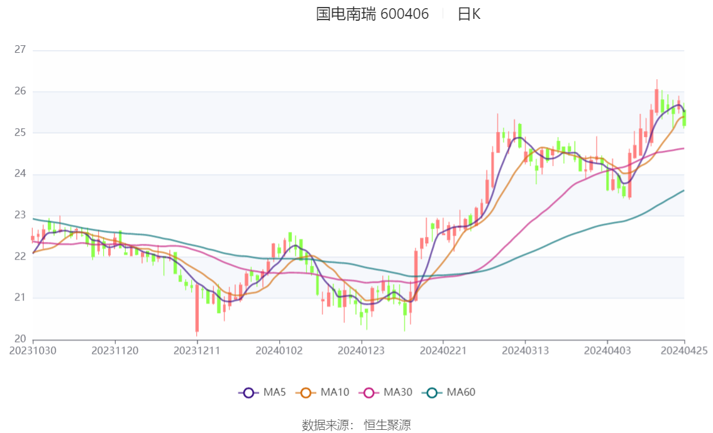
Task: Click the 20240313 date axis label
Action: [x=525, y=351]
